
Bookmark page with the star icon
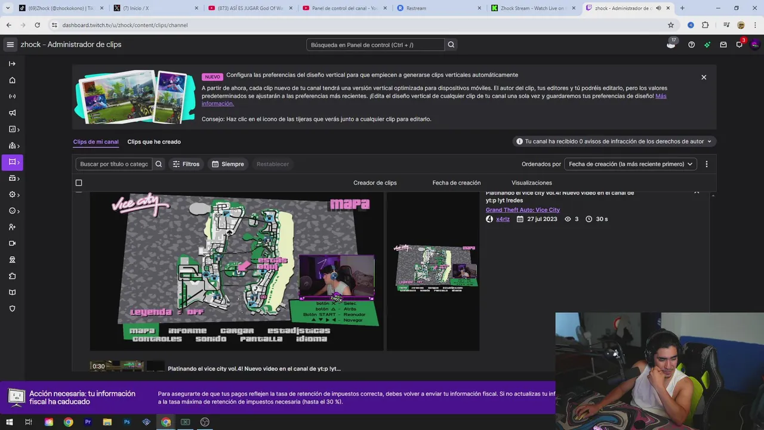671,25
